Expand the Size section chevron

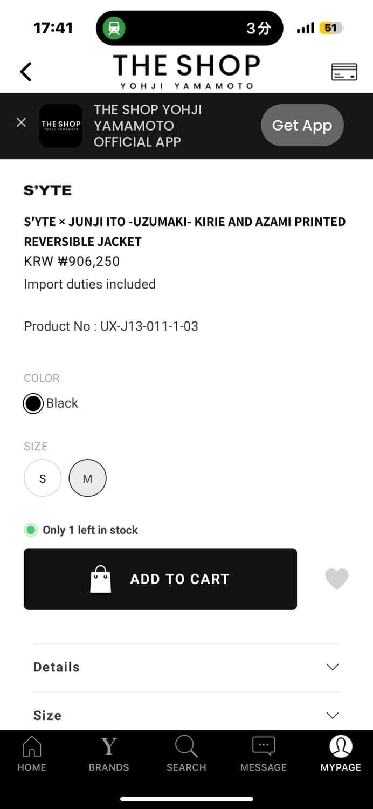(x=333, y=715)
